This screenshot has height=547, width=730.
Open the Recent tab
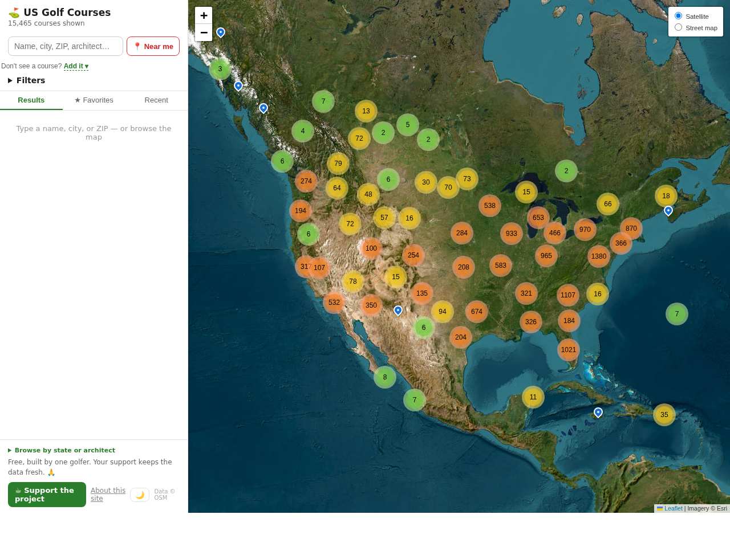[x=156, y=100]
